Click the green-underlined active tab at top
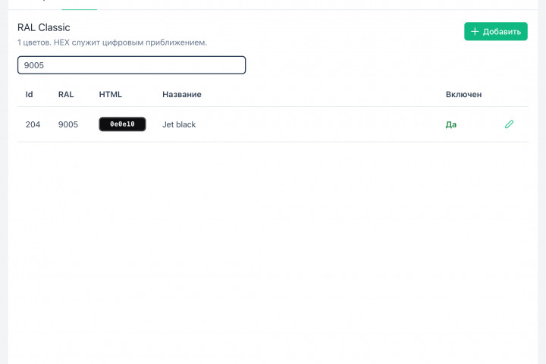The width and height of the screenshot is (546, 364). [80, 5]
